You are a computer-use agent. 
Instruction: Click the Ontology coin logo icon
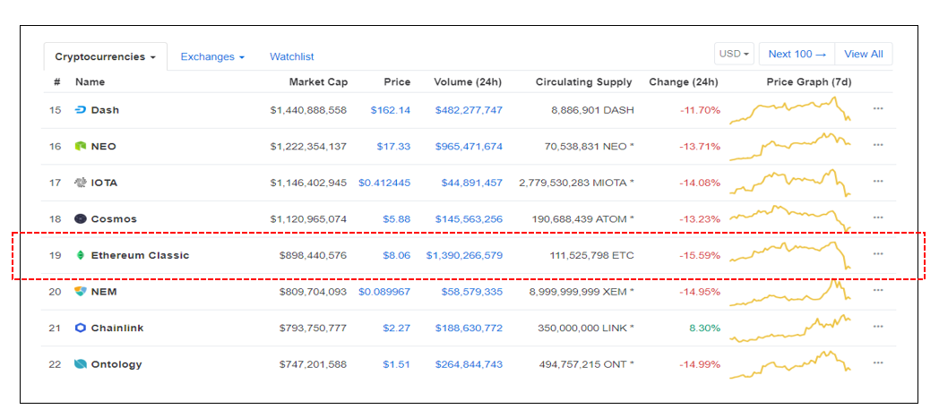pyautogui.click(x=81, y=364)
